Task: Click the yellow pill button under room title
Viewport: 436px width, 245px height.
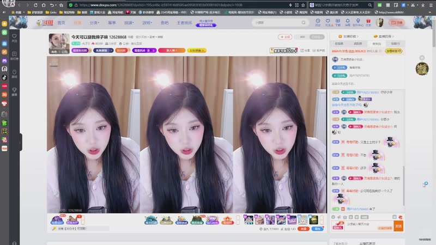Action: point(197,50)
